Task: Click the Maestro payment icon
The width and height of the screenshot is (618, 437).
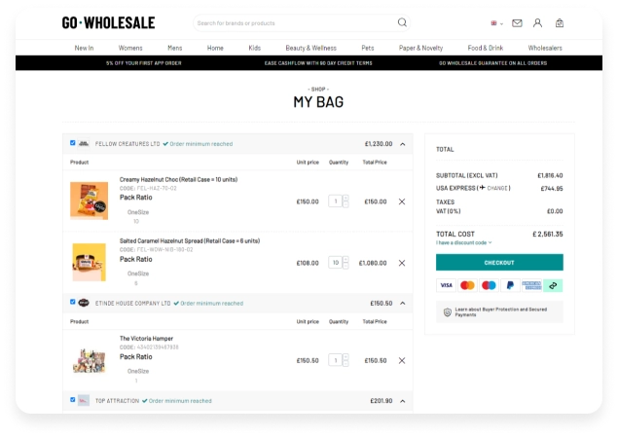Action: 489,285
